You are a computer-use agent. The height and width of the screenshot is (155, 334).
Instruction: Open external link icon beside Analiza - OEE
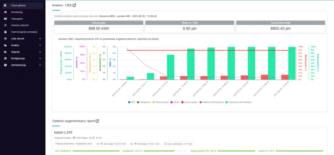coord(74,5)
